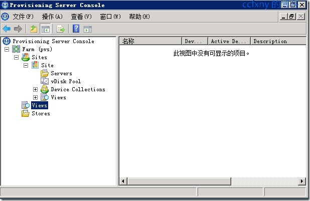Restore the inner console child window

pos(292,17)
